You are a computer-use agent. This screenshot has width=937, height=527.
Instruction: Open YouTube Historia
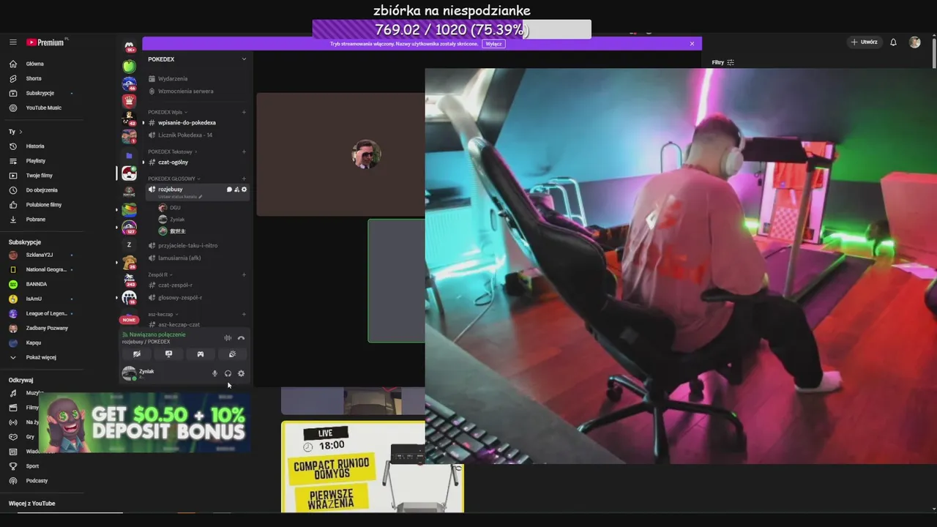tap(35, 146)
